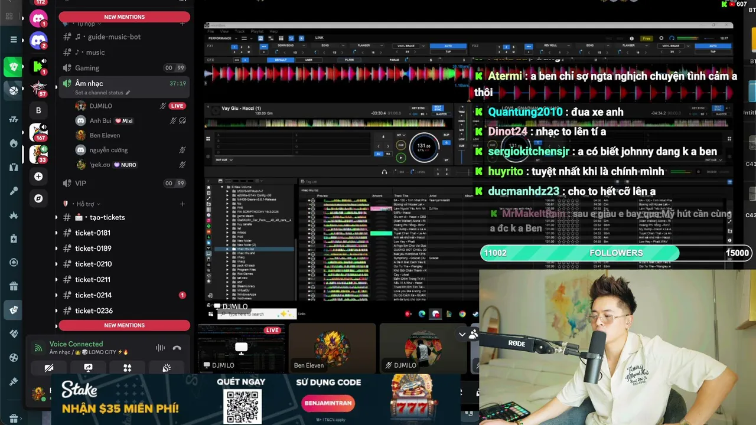Expand the HOT CUE dropdown in rekordbox

tap(224, 160)
